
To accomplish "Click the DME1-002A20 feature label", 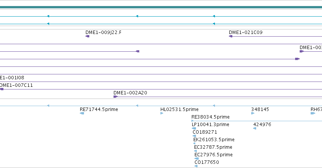I will 130,93.
